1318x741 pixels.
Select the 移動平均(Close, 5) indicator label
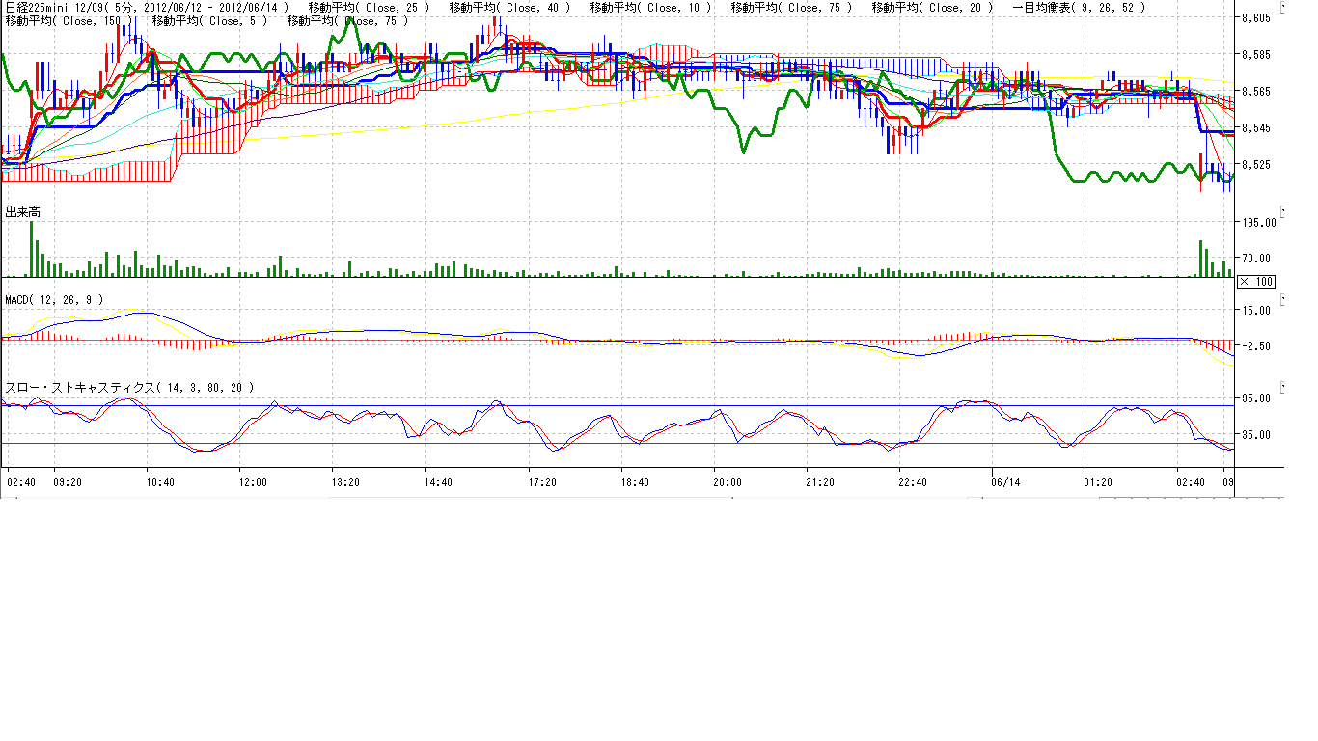click(x=210, y=20)
